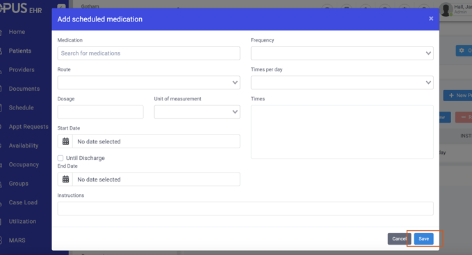Open the Schedule sidebar item

[x=21, y=107]
